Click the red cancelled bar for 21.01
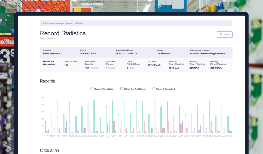 pos(169,127)
